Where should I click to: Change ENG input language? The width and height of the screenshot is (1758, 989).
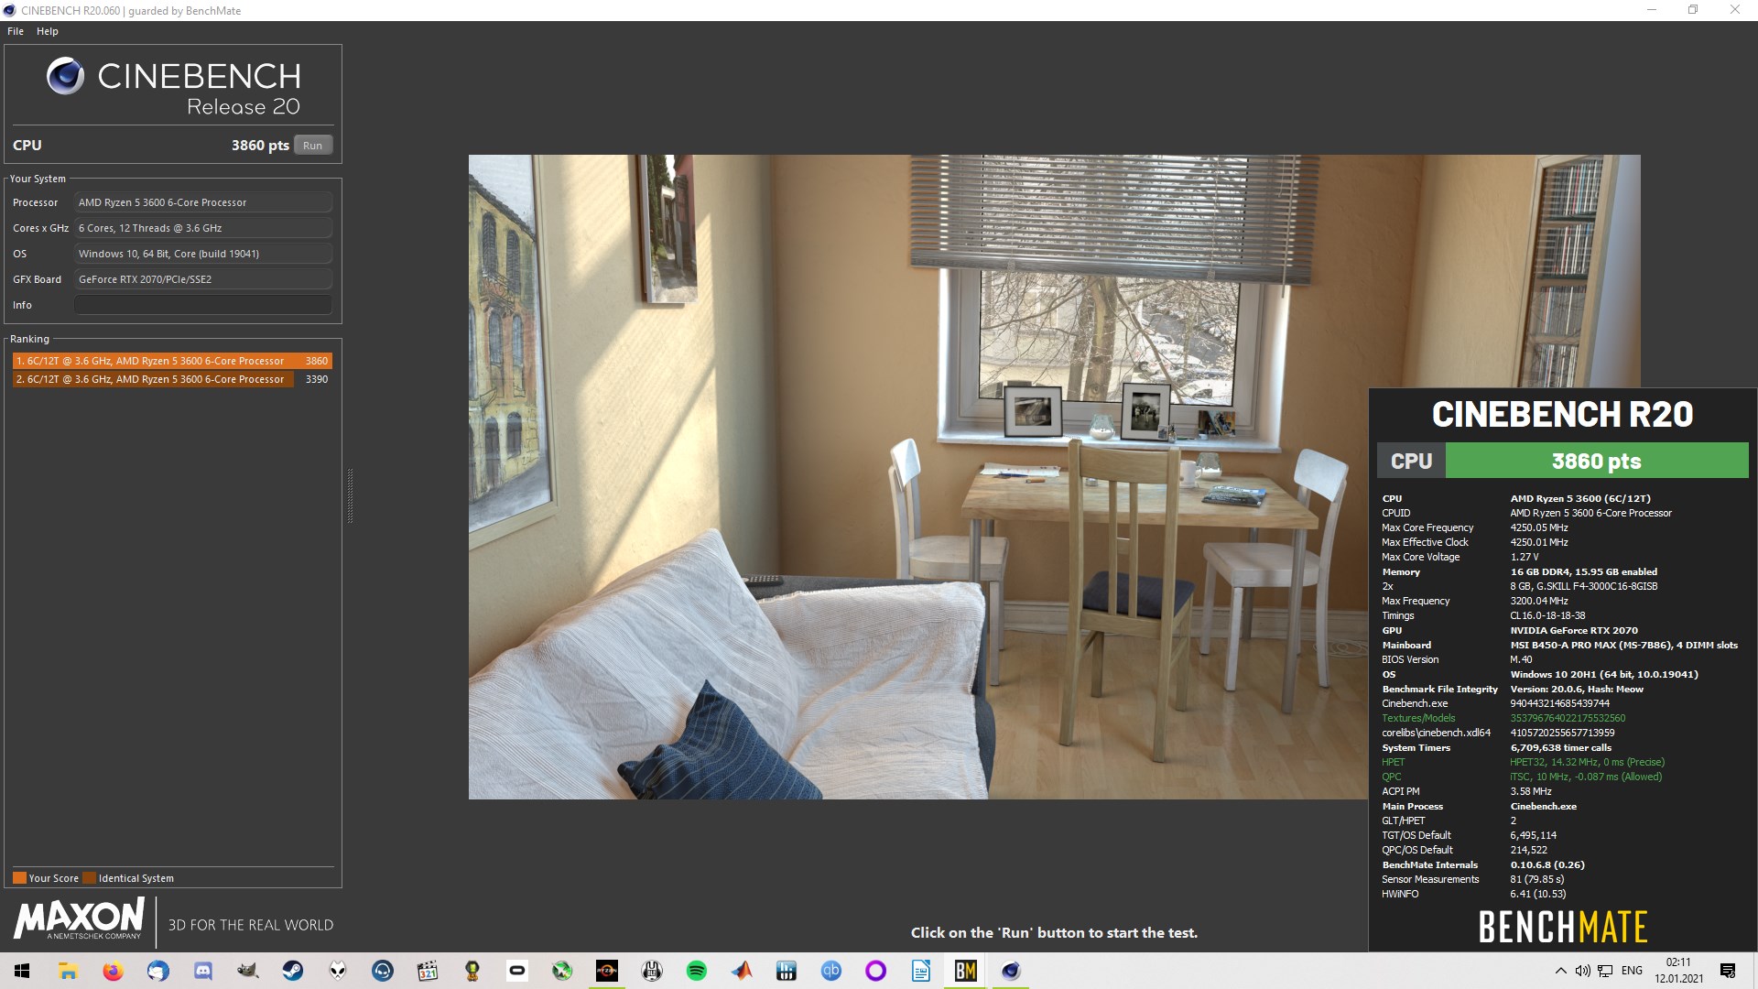[x=1632, y=971]
